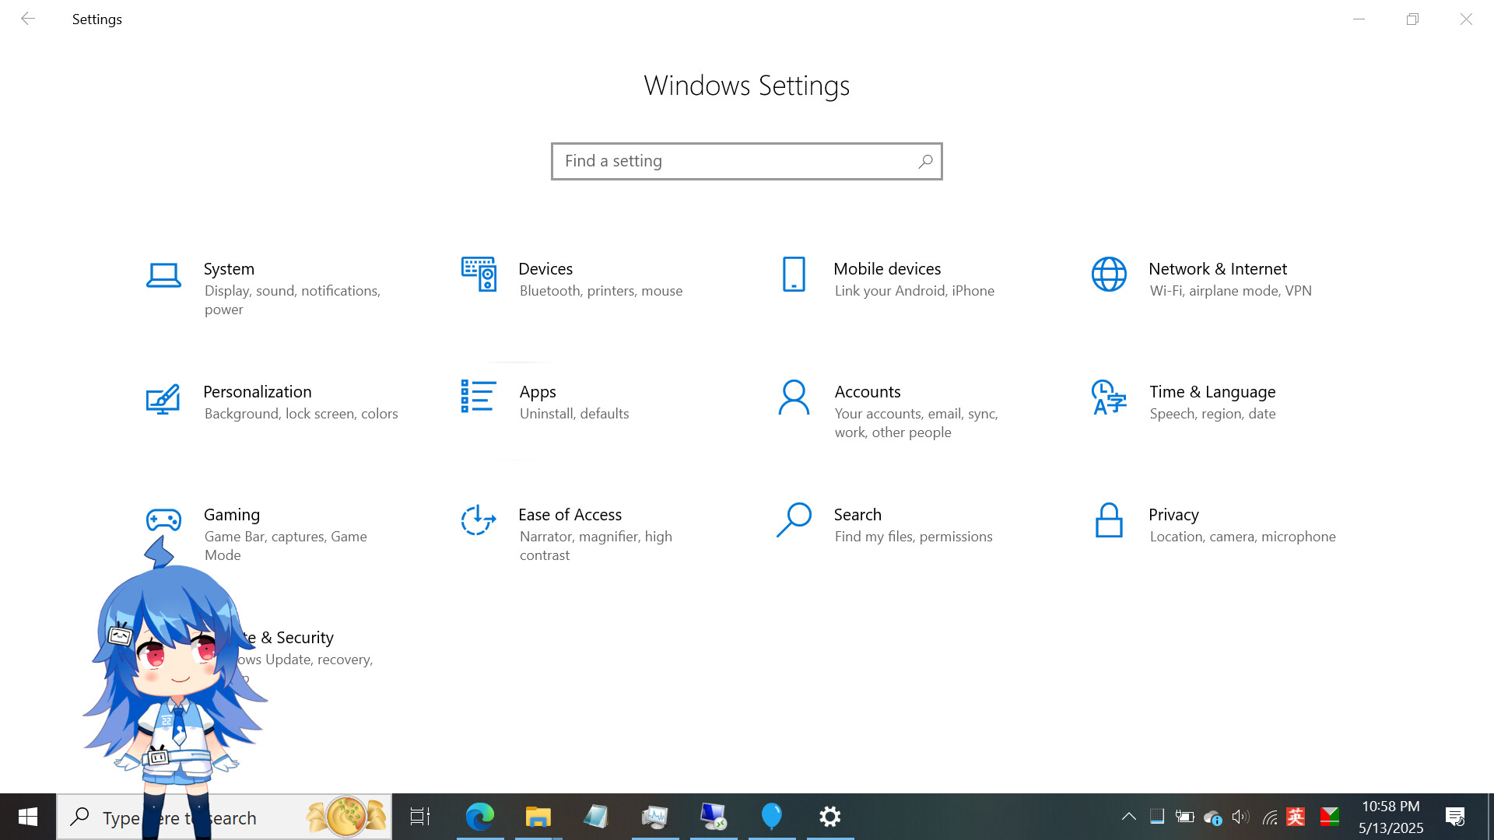Click 'Narrator, magnifier, high contrast' text
Image resolution: width=1494 pixels, height=840 pixels.
595,546
